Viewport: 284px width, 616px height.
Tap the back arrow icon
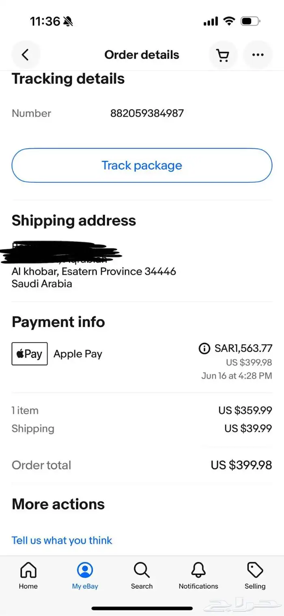click(x=26, y=55)
